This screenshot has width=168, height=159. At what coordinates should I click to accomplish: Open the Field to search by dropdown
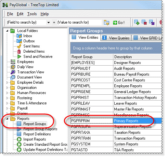pos(48,23)
